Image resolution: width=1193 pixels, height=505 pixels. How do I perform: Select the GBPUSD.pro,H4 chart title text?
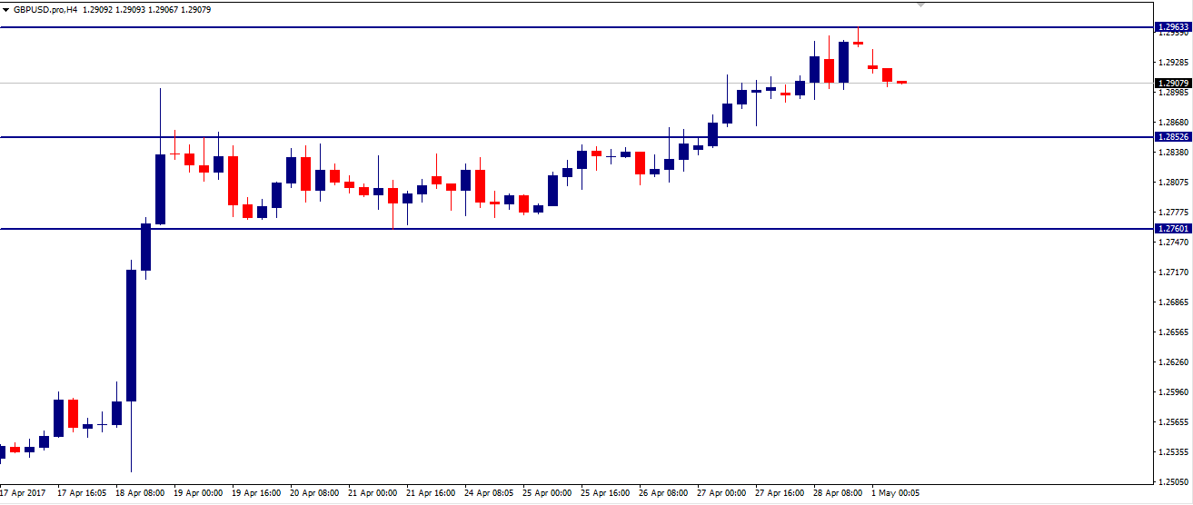[x=45, y=9]
